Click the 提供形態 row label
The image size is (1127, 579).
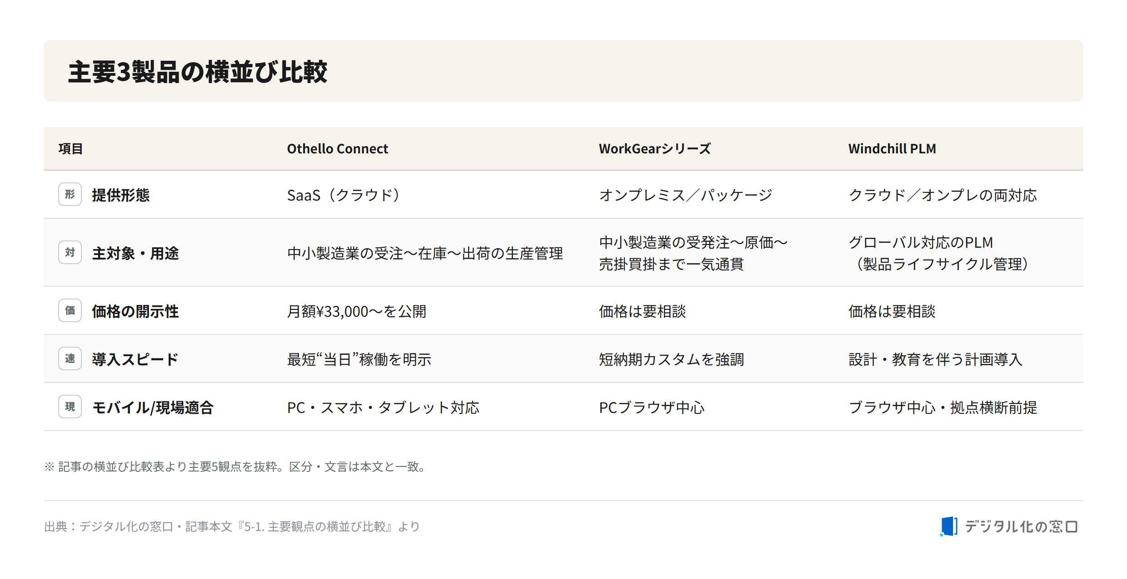(x=121, y=195)
